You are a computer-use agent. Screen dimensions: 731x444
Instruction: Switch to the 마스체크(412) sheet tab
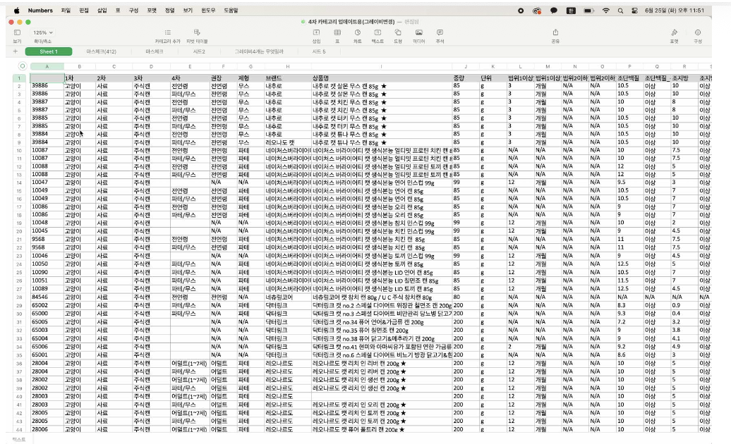tap(101, 51)
